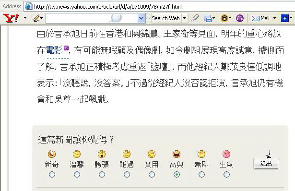Click the pencil edit icon in toolbar
The width and height of the screenshot is (295, 191).
(36, 18)
